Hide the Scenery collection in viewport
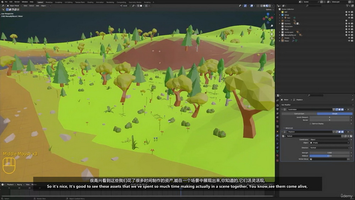Screen dimensions: 355x200 349,23
